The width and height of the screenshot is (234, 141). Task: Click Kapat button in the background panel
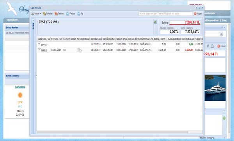tap(221, 46)
